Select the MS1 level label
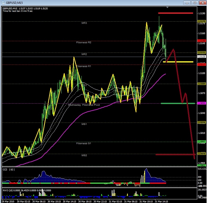 84,124
